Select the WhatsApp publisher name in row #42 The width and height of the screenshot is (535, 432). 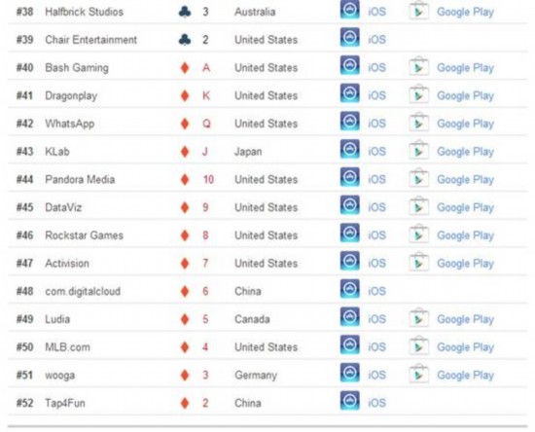coord(70,124)
